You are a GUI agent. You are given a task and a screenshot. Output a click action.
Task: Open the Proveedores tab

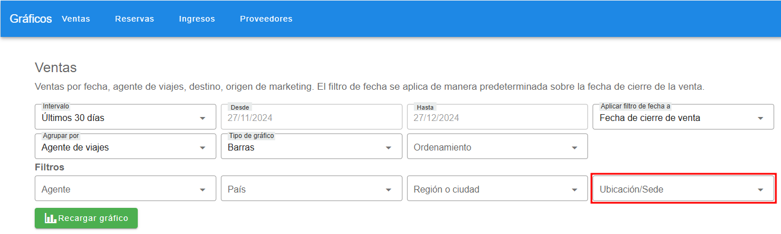(x=266, y=19)
